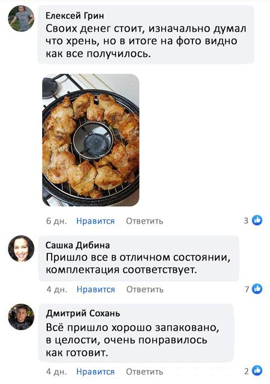Reply to Сашка Дибина's comment via Ответить
Screen dimensions: 270x384
pos(145,289)
